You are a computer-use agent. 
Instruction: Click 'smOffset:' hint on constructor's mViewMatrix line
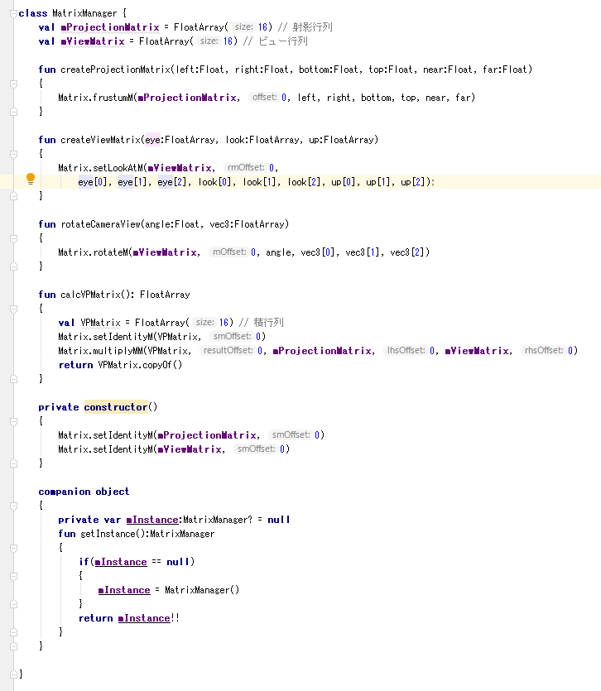coord(256,449)
